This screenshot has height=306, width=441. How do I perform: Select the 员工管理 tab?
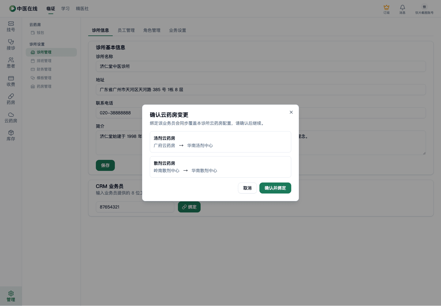pyautogui.click(x=126, y=30)
